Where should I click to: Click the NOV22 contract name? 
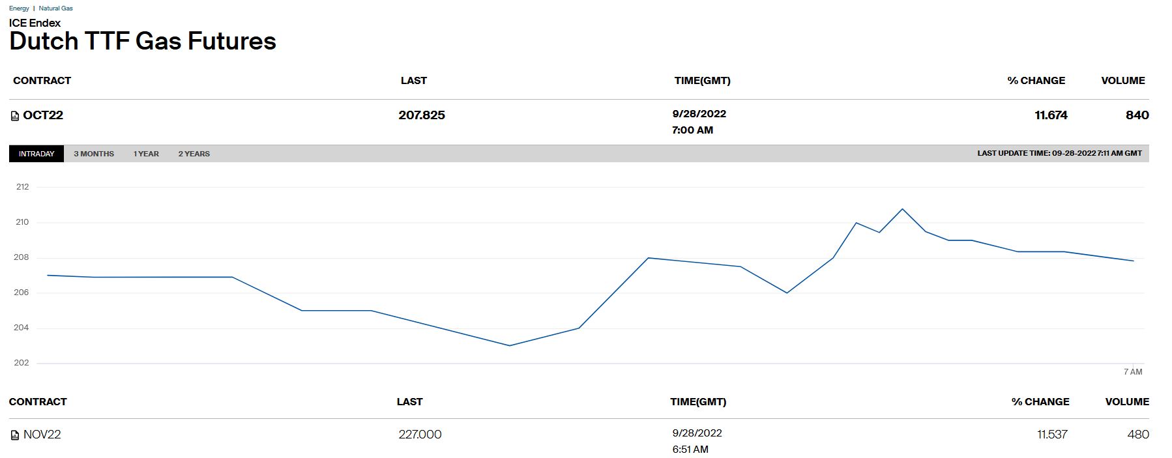coord(42,435)
